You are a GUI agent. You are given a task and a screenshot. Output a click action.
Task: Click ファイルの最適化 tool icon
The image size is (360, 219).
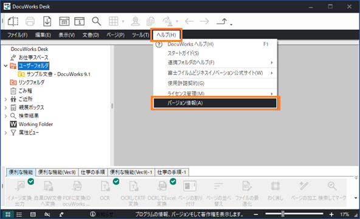(247, 186)
